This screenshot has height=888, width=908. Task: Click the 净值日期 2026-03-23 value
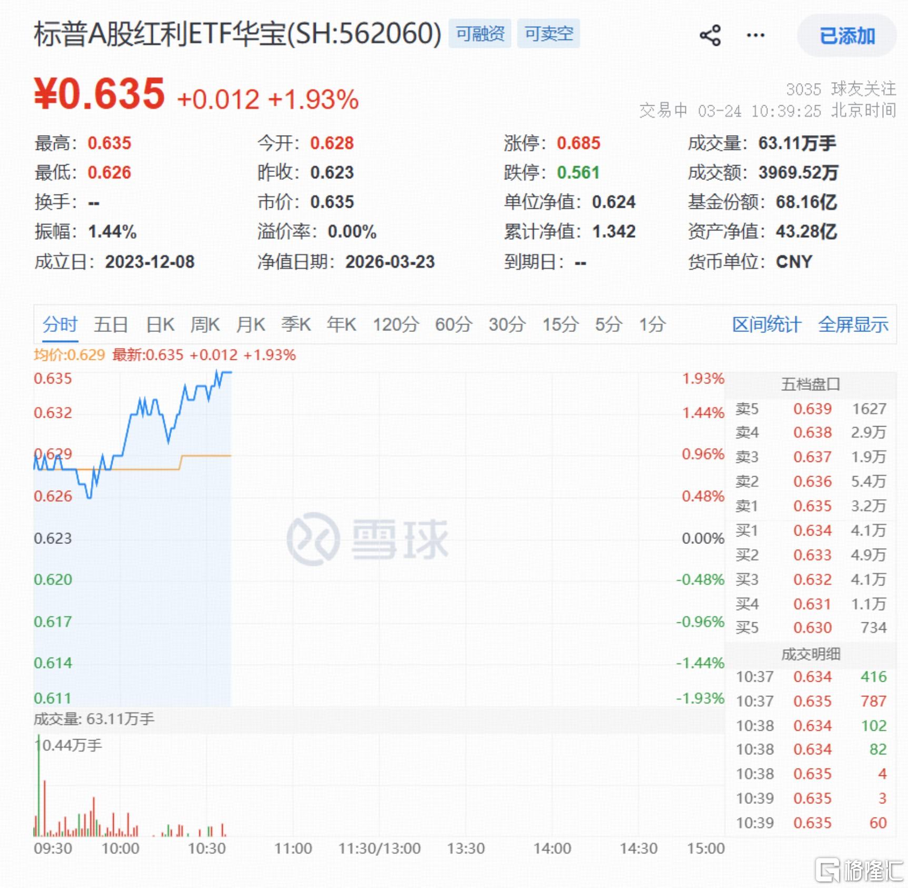pos(390,262)
